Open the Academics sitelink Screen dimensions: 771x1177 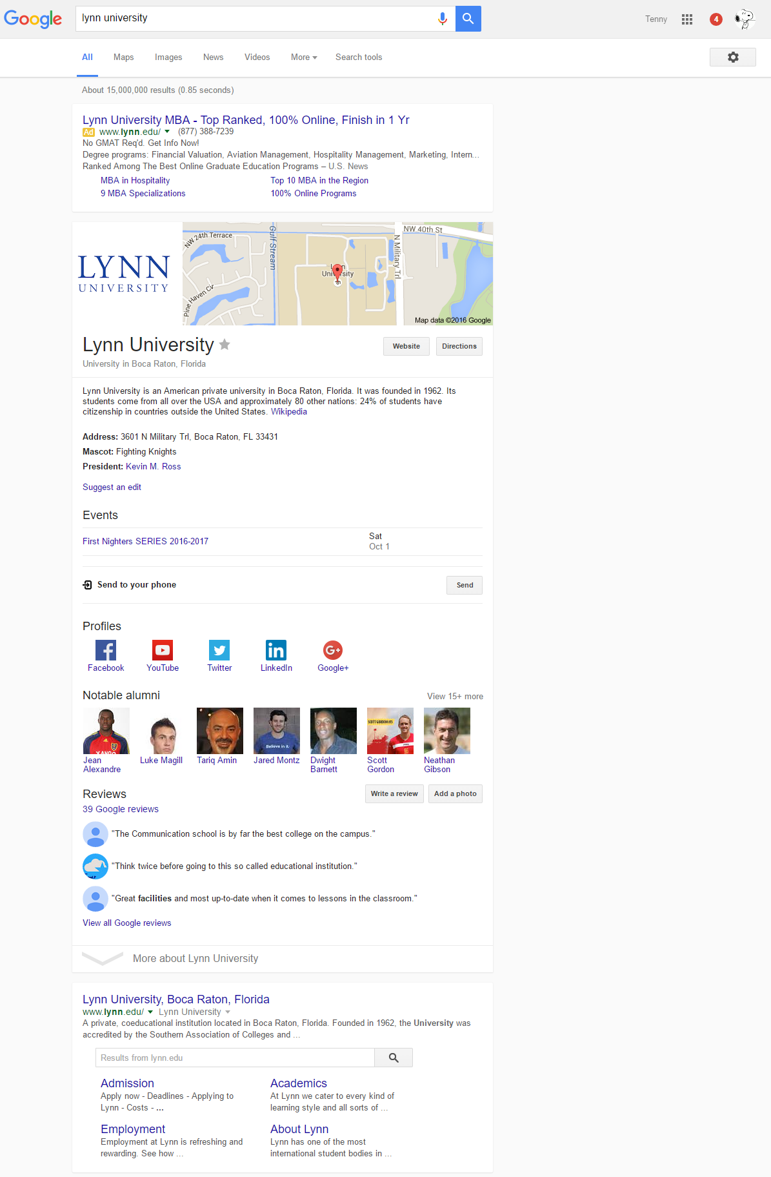(299, 1083)
